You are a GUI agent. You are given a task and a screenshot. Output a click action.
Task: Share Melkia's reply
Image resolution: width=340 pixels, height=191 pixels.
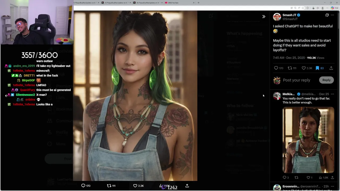pos(332,177)
